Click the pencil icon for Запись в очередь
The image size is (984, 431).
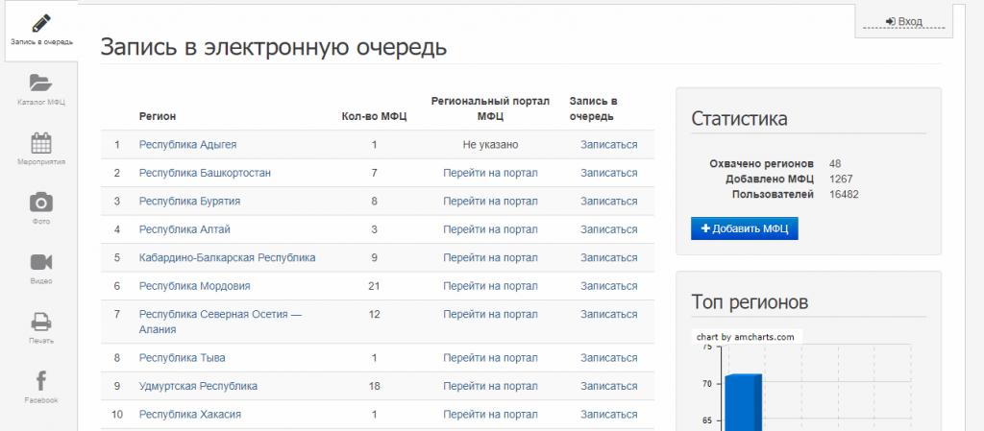[x=40, y=23]
